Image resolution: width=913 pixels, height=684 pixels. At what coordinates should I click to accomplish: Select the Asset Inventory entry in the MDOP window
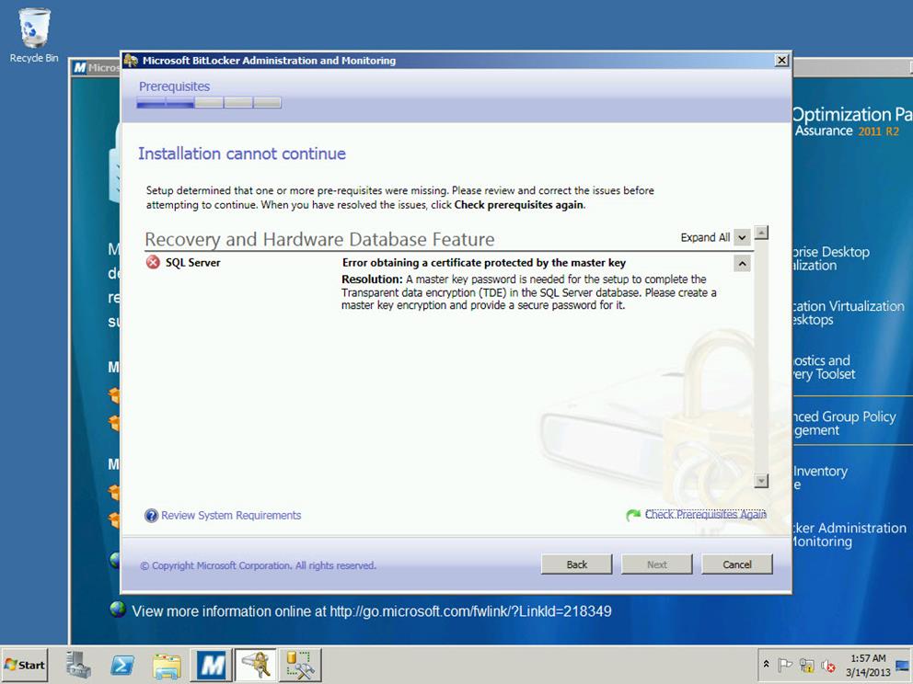point(820,477)
